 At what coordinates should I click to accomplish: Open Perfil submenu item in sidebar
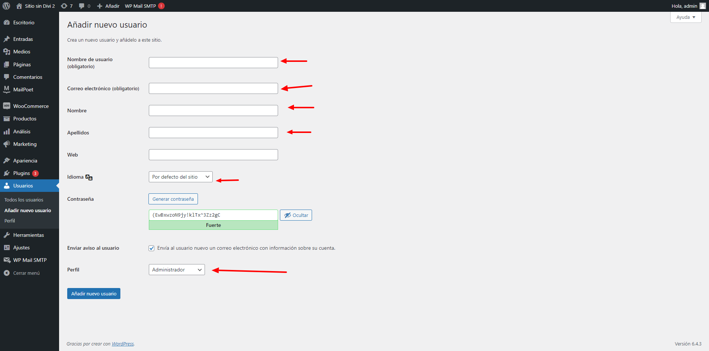click(x=10, y=221)
